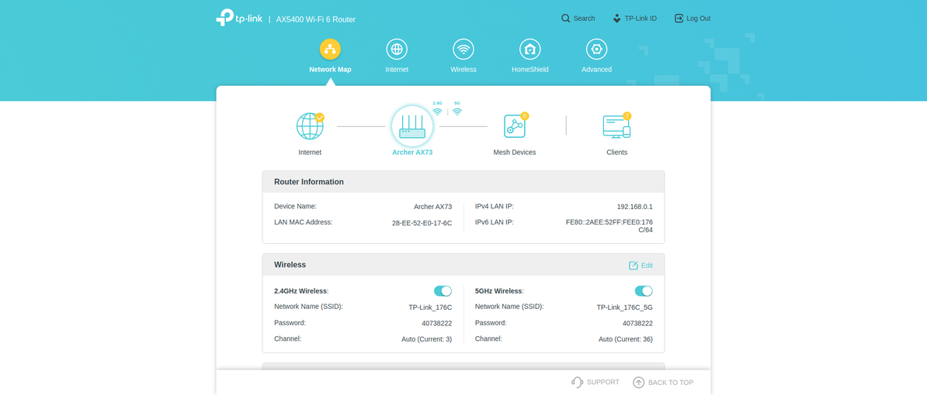Click the Clients count badge

click(x=627, y=116)
